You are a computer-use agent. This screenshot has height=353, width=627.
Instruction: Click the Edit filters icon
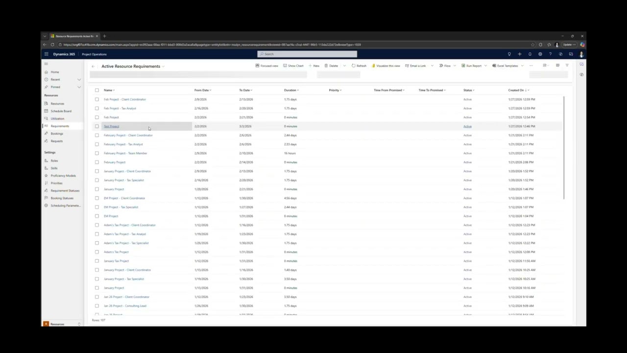(x=567, y=66)
